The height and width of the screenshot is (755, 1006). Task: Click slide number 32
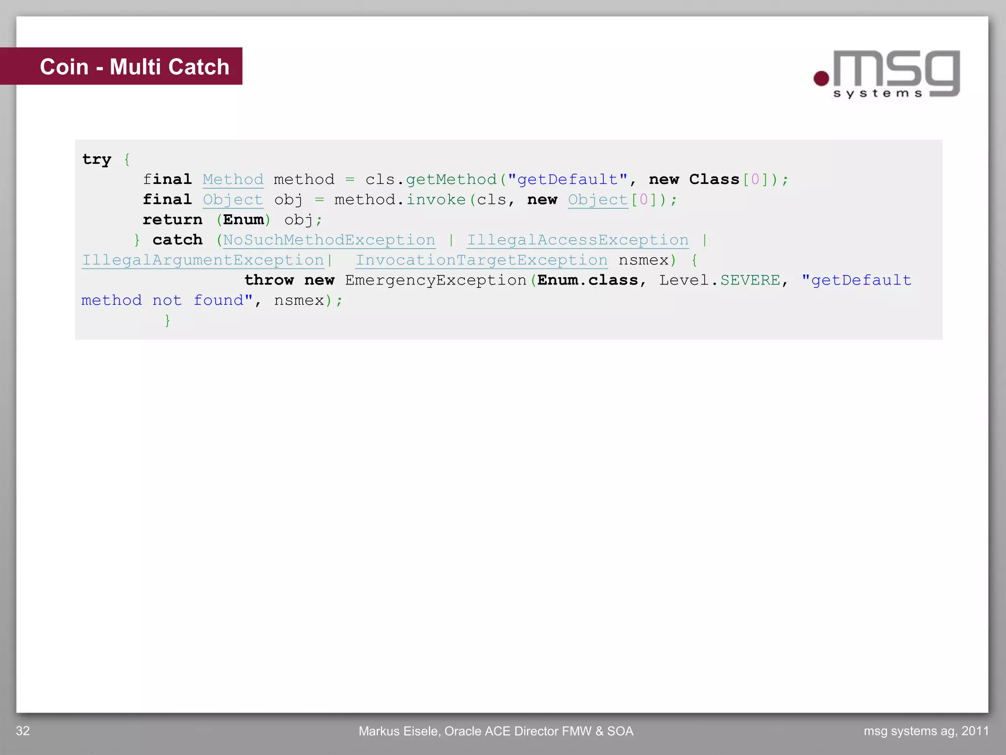click(23, 731)
